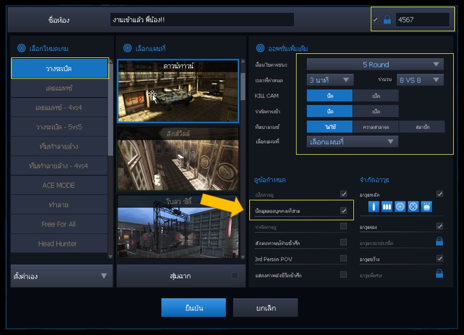The width and height of the screenshot is (464, 335).
Task: Click the single bullet weapon icon
Action: 373,206
